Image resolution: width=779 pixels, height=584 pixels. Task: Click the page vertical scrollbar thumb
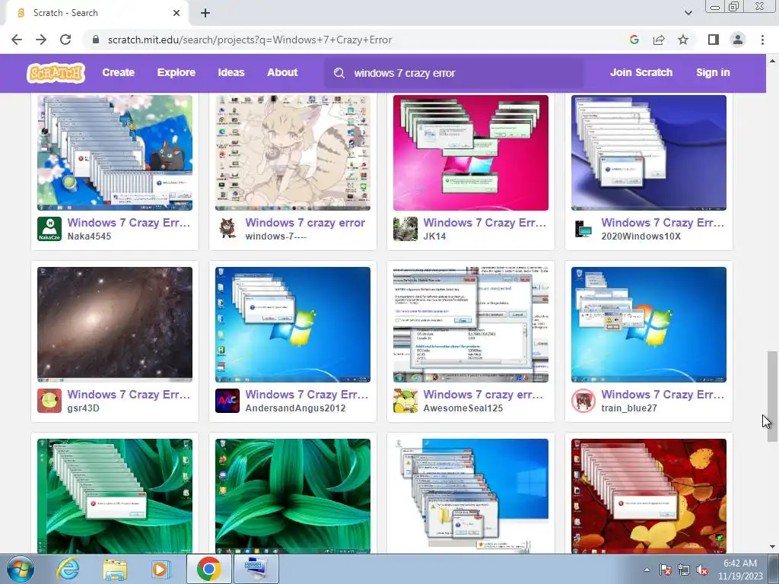click(x=772, y=396)
